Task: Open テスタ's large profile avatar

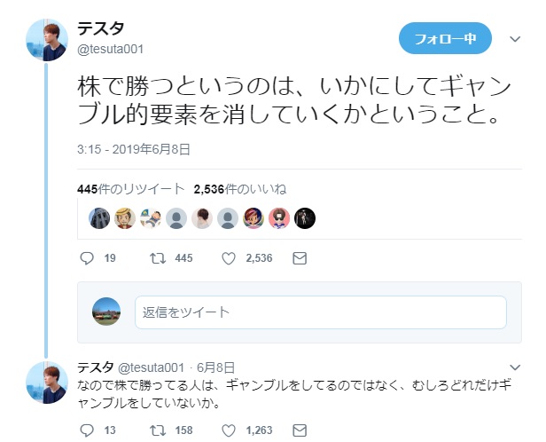Action: 47,40
